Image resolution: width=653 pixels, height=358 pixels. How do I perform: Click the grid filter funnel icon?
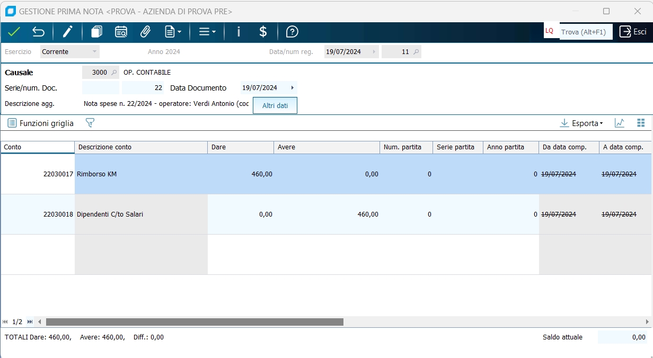click(x=90, y=123)
